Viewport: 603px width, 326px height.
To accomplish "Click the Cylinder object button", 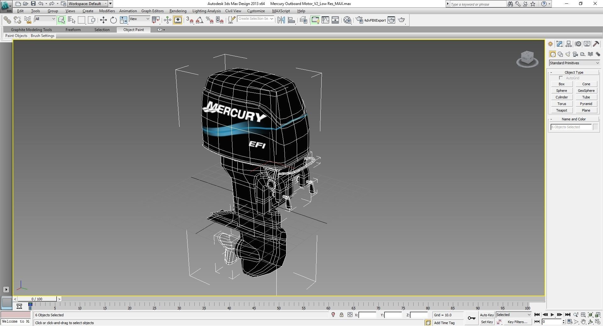I will (x=562, y=97).
